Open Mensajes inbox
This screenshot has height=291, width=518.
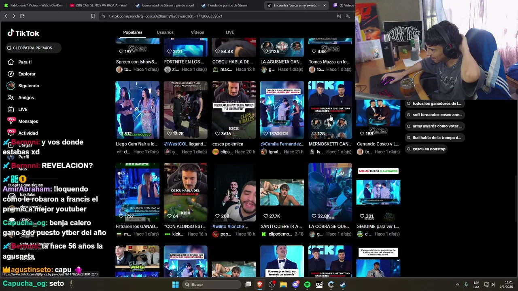point(28,121)
